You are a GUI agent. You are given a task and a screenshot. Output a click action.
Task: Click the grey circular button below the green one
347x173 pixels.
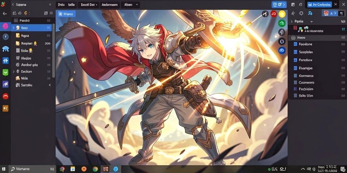[x=282, y=32]
